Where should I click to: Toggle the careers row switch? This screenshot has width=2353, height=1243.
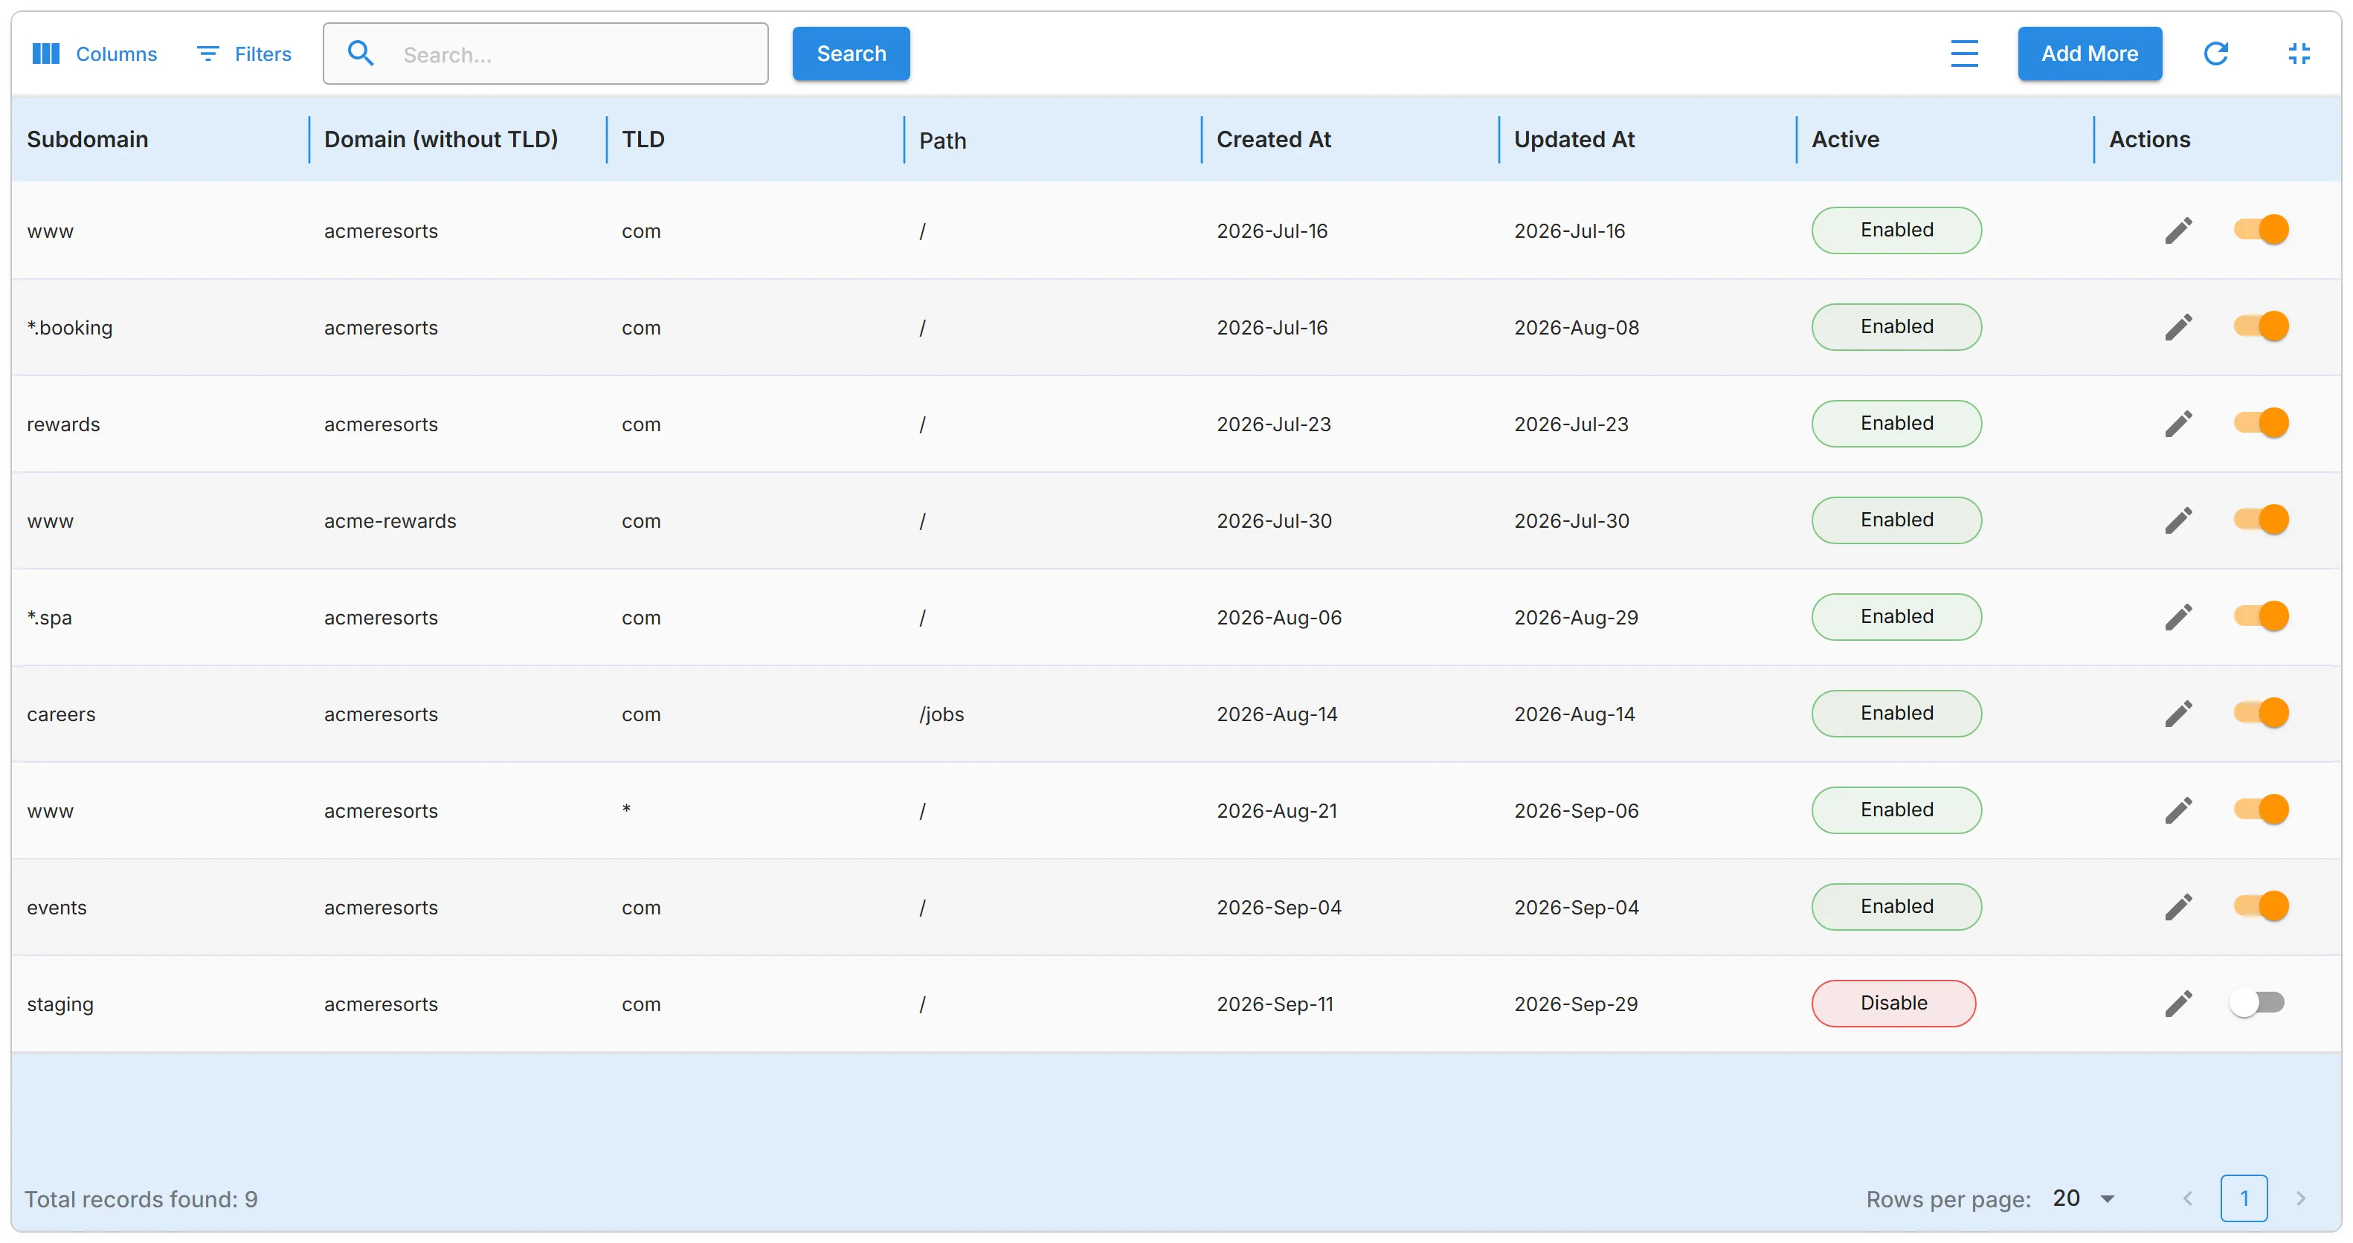(x=2261, y=712)
